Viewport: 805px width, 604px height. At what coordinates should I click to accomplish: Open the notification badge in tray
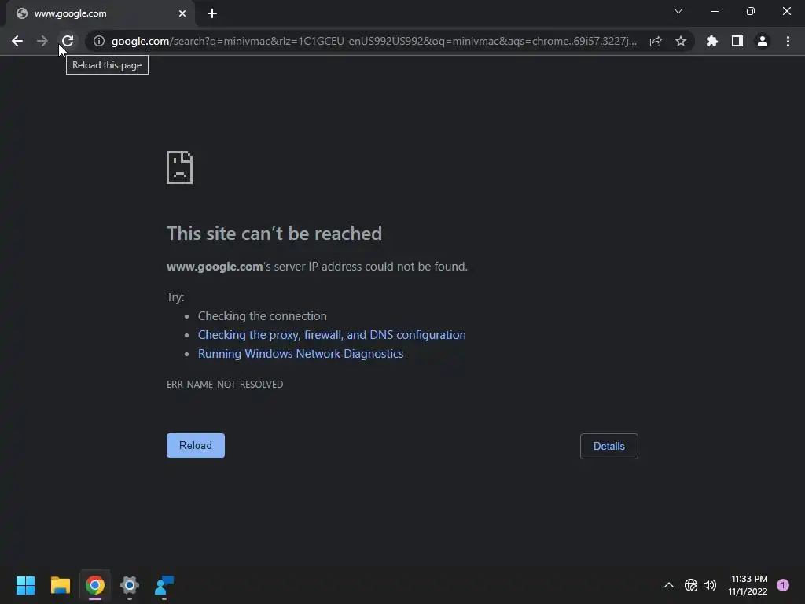(783, 585)
